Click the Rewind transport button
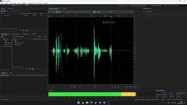This screenshot has width=187, height=105. [86, 87]
